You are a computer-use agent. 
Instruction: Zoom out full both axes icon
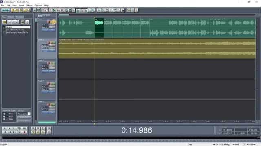click(43, 128)
